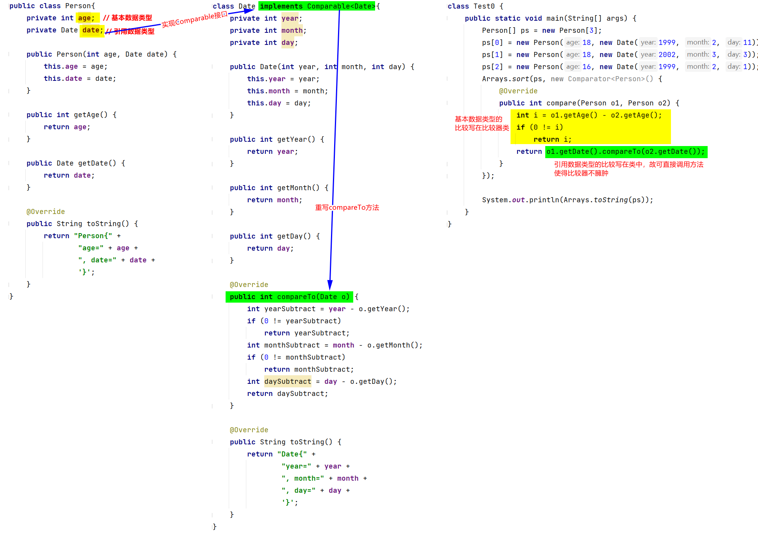Place cursor on "this.date = date;"
Image resolution: width=758 pixels, height=533 pixels.
tap(80, 78)
